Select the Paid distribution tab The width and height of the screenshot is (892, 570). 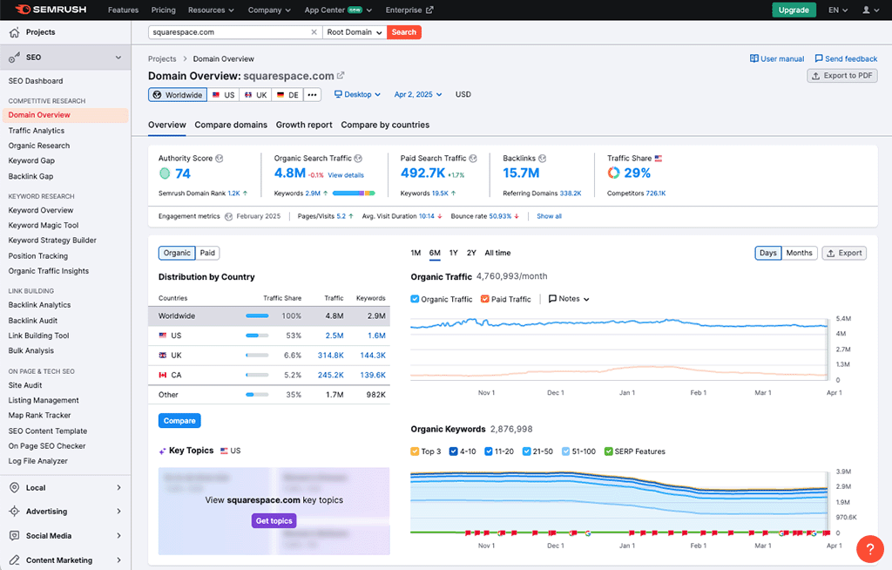click(x=207, y=253)
